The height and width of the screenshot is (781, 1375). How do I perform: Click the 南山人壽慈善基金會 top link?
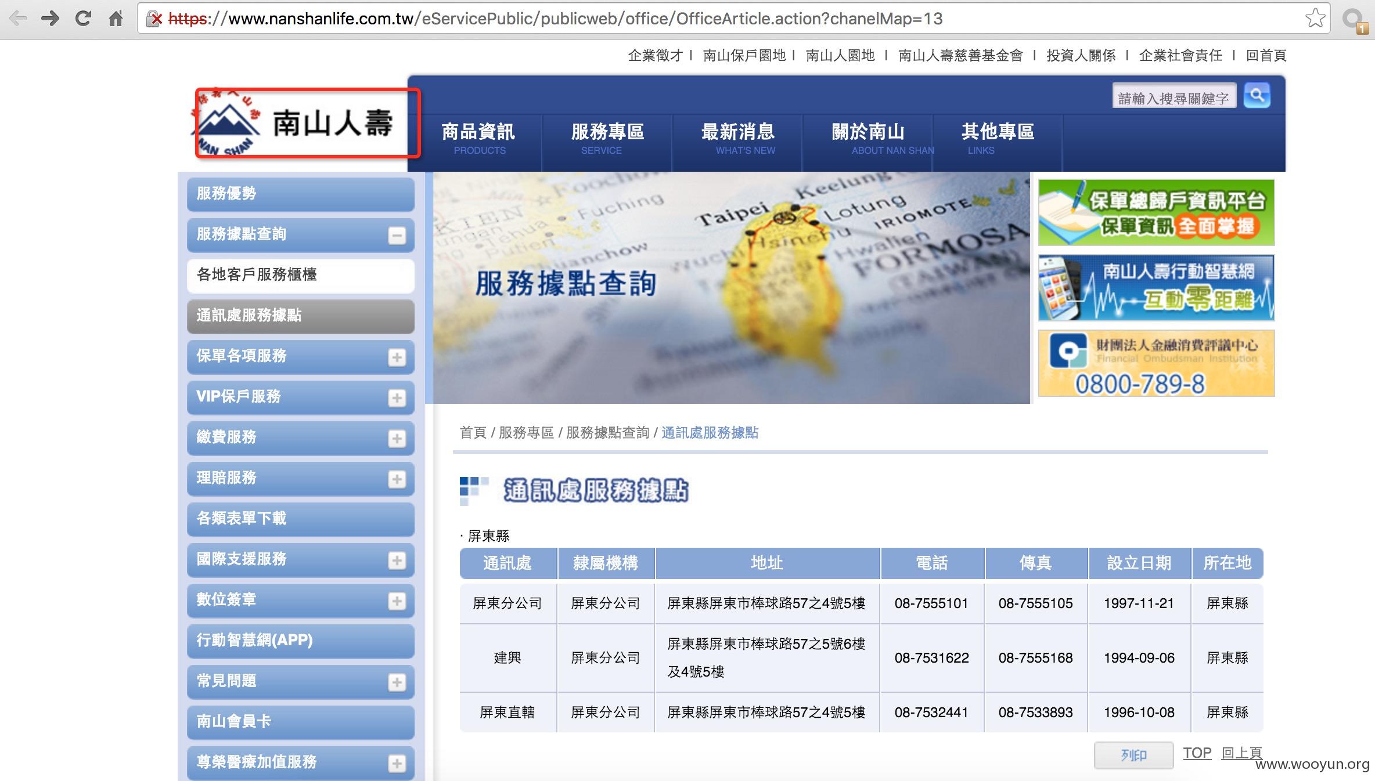[960, 56]
